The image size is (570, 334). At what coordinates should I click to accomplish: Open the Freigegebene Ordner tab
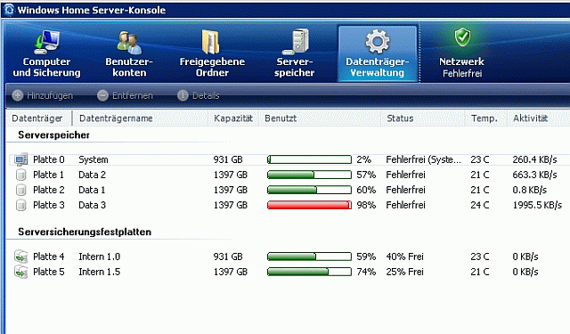click(x=212, y=53)
